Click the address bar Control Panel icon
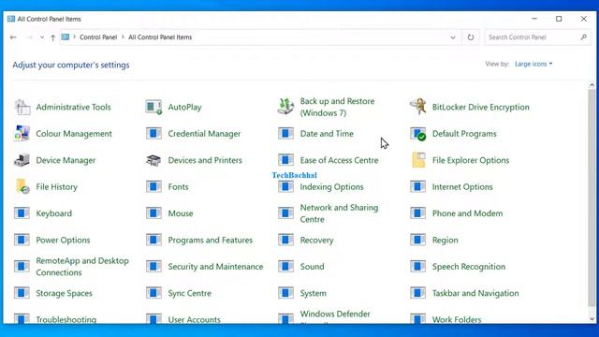Image resolution: width=599 pixels, height=337 pixels. 66,37
